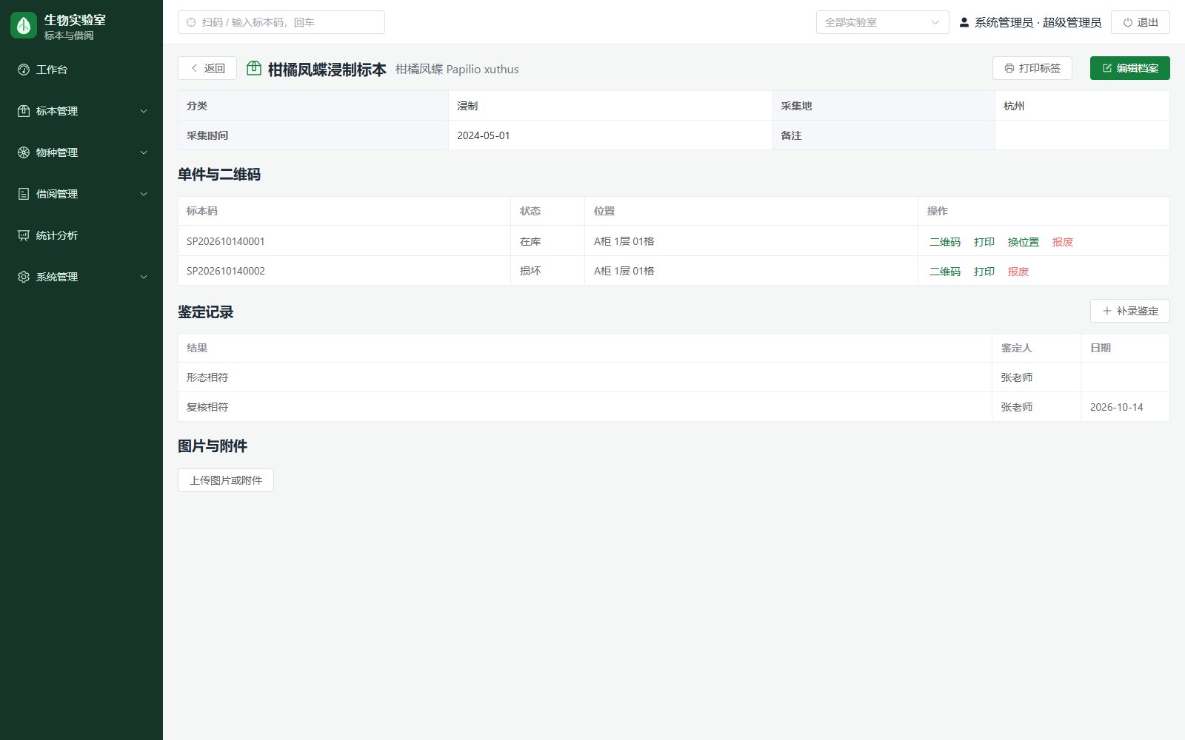Click the green leaf app logo
Image resolution: width=1185 pixels, height=740 pixels.
[24, 25]
